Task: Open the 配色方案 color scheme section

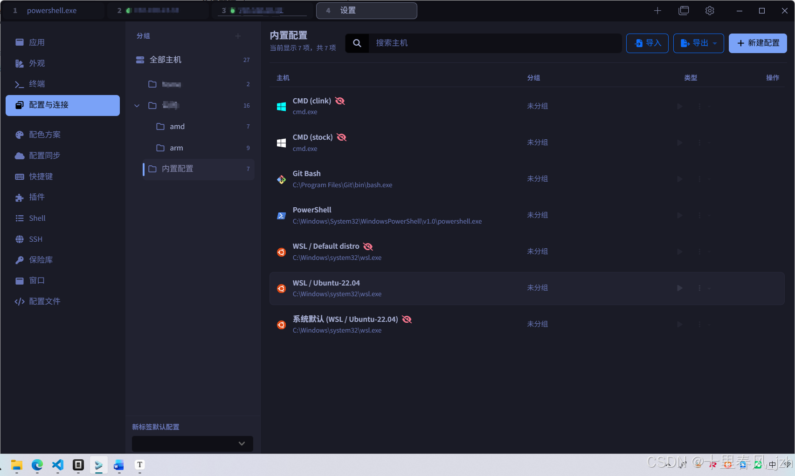Action: click(x=62, y=135)
